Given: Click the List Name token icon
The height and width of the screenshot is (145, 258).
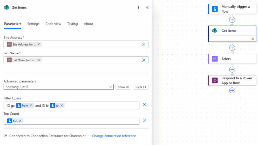Looking at the screenshot, I should pos(9,60).
